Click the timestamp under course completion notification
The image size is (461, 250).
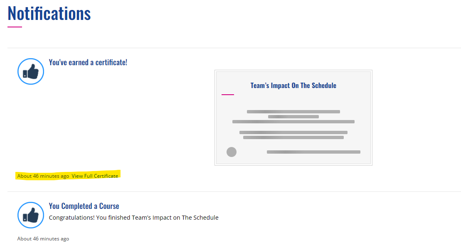click(x=43, y=239)
